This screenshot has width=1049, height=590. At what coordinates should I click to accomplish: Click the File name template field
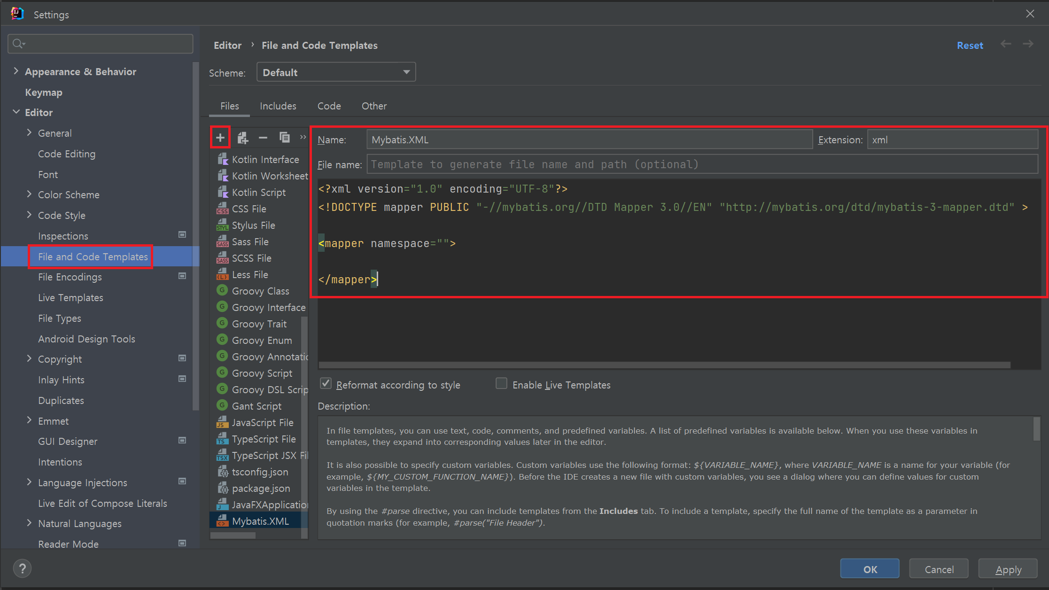702,164
